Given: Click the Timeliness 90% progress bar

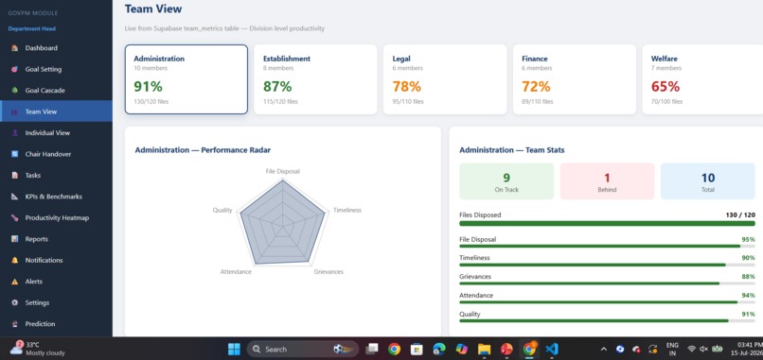Looking at the screenshot, I should point(608,265).
